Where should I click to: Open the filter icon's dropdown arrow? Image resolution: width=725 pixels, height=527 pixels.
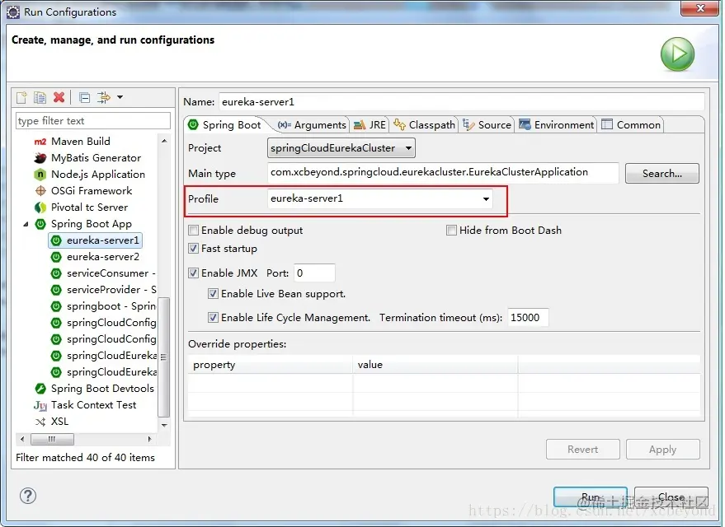[120, 97]
